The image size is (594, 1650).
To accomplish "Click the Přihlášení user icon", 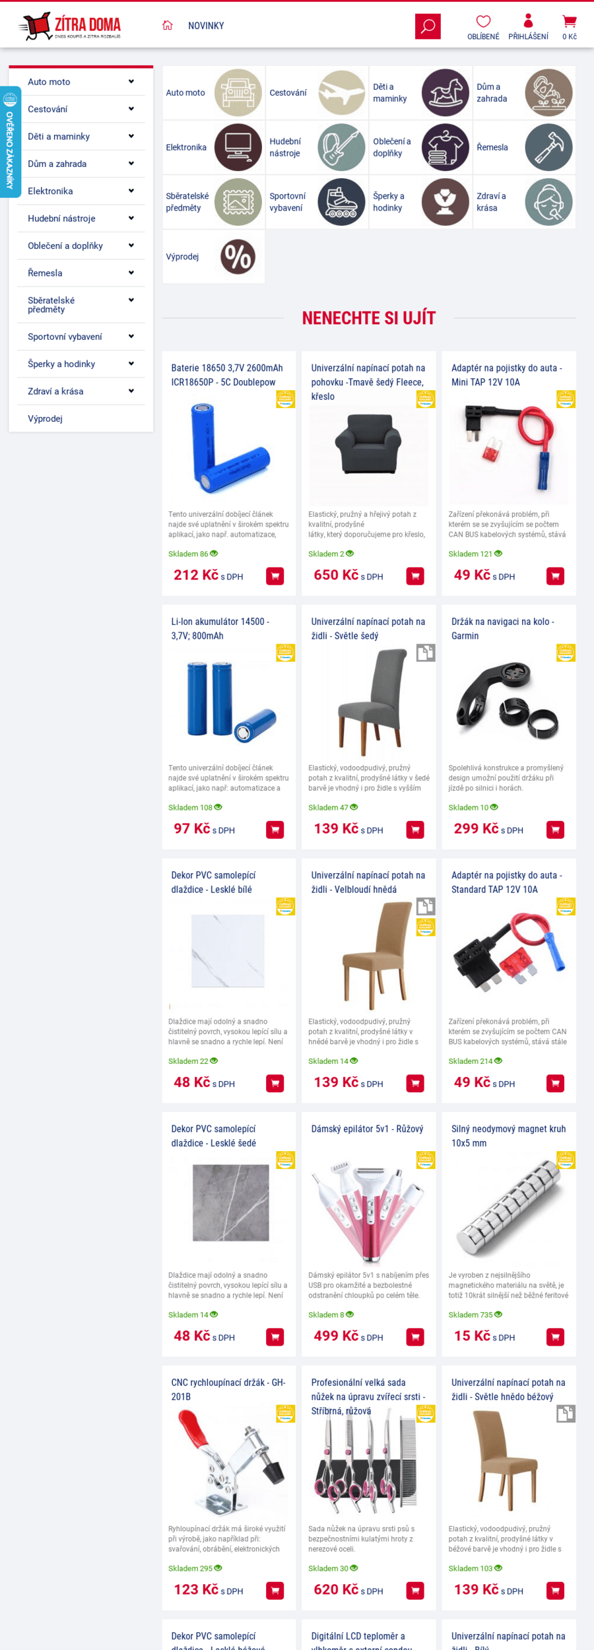I will pyautogui.click(x=528, y=21).
